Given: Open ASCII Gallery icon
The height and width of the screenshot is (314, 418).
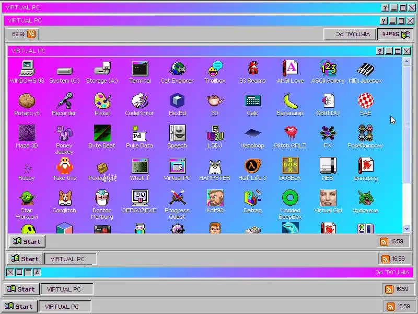Looking at the screenshot, I should 328,68.
